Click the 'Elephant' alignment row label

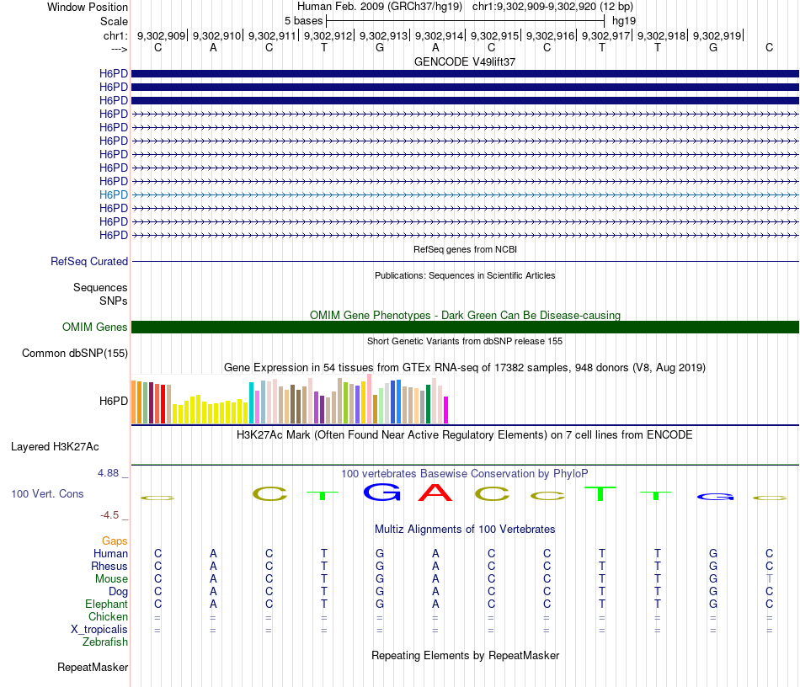coord(106,604)
